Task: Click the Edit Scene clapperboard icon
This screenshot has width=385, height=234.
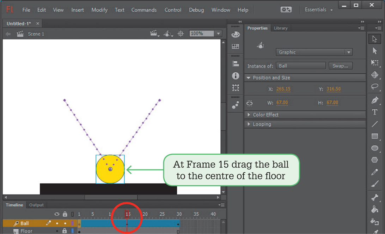Action: pos(154,33)
